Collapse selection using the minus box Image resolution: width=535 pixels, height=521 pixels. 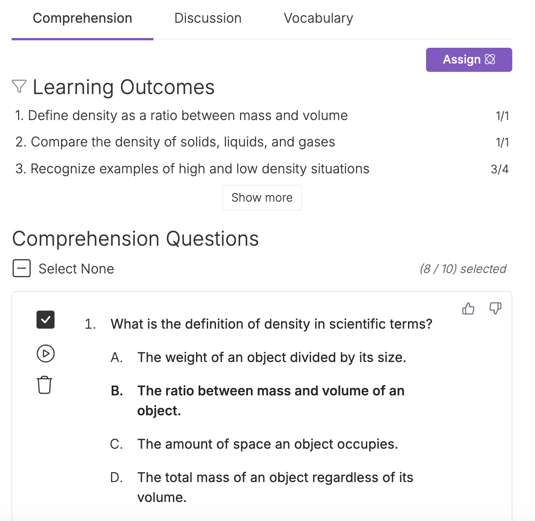(x=21, y=268)
